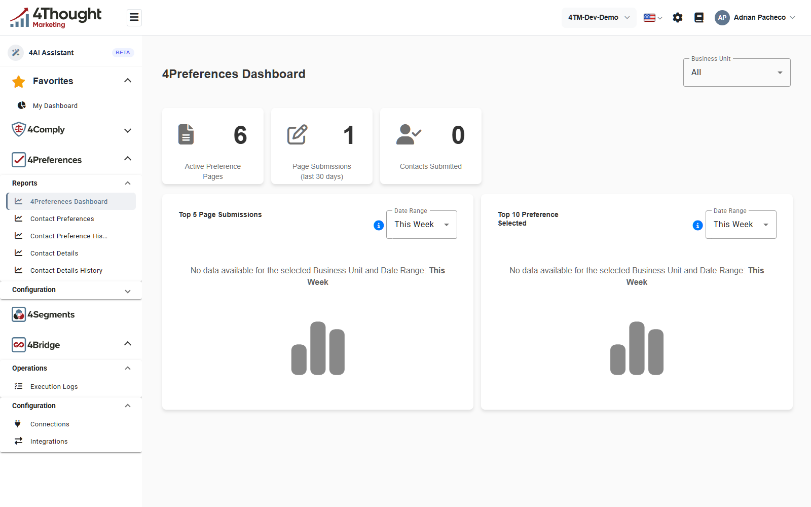Click the Contact Preference History chart icon
The image size is (811, 507).
coord(19,236)
